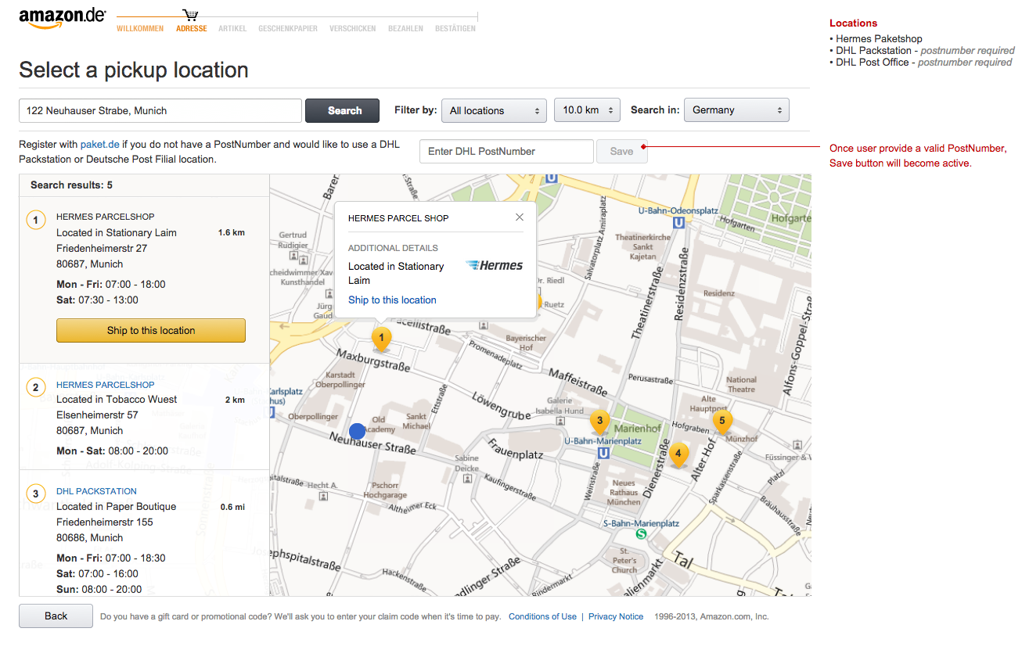This screenshot has width=1022, height=657.
Task: Open the 10.0 km distance dropdown
Action: [587, 110]
